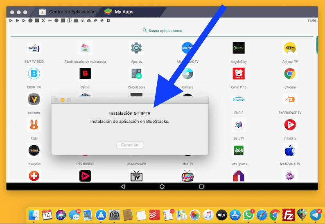Open Telegram in the Dock
This screenshot has height=224, width=325.
coord(316,215)
